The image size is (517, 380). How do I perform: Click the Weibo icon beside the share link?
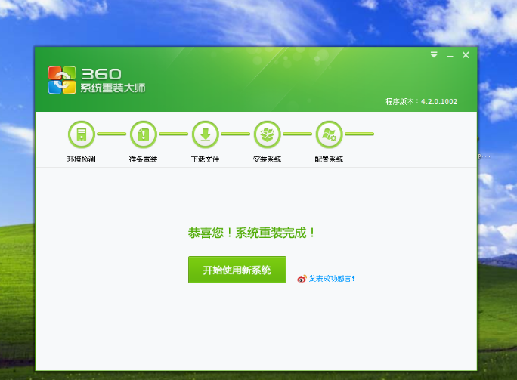pos(302,279)
